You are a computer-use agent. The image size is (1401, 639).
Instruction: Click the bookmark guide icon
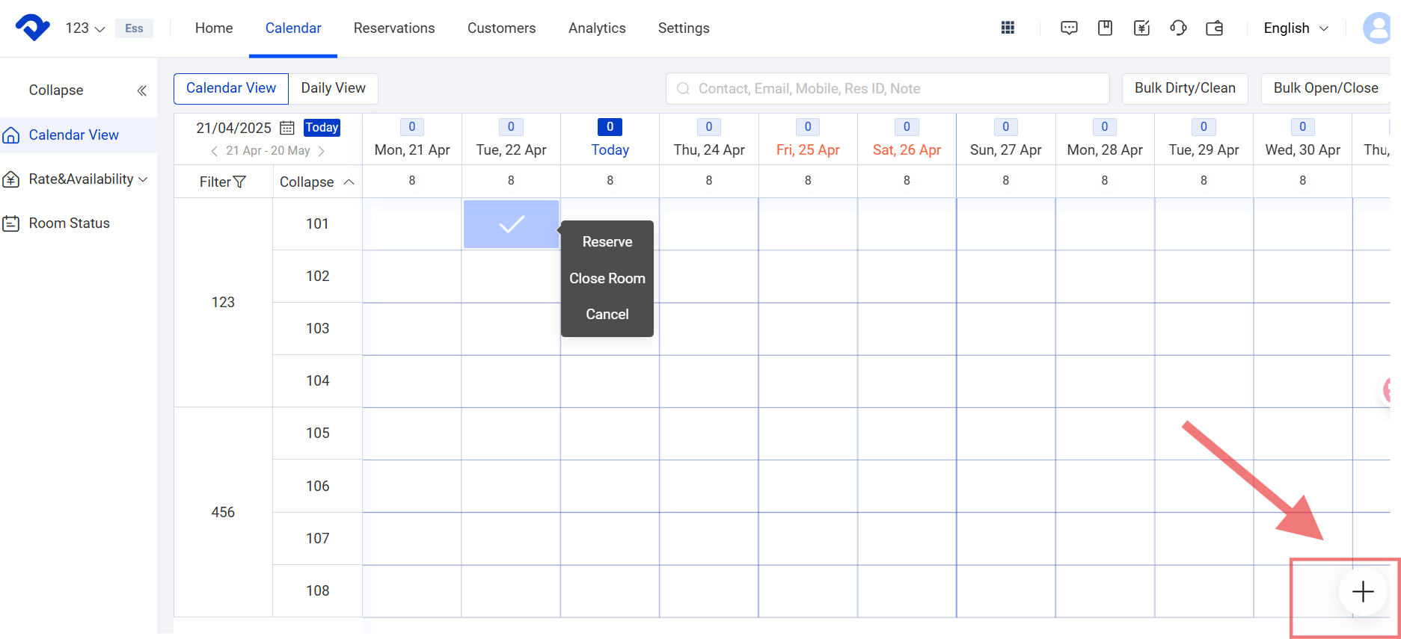click(1105, 28)
